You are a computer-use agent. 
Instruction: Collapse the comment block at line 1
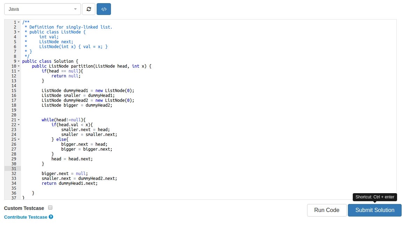[x=18, y=22]
